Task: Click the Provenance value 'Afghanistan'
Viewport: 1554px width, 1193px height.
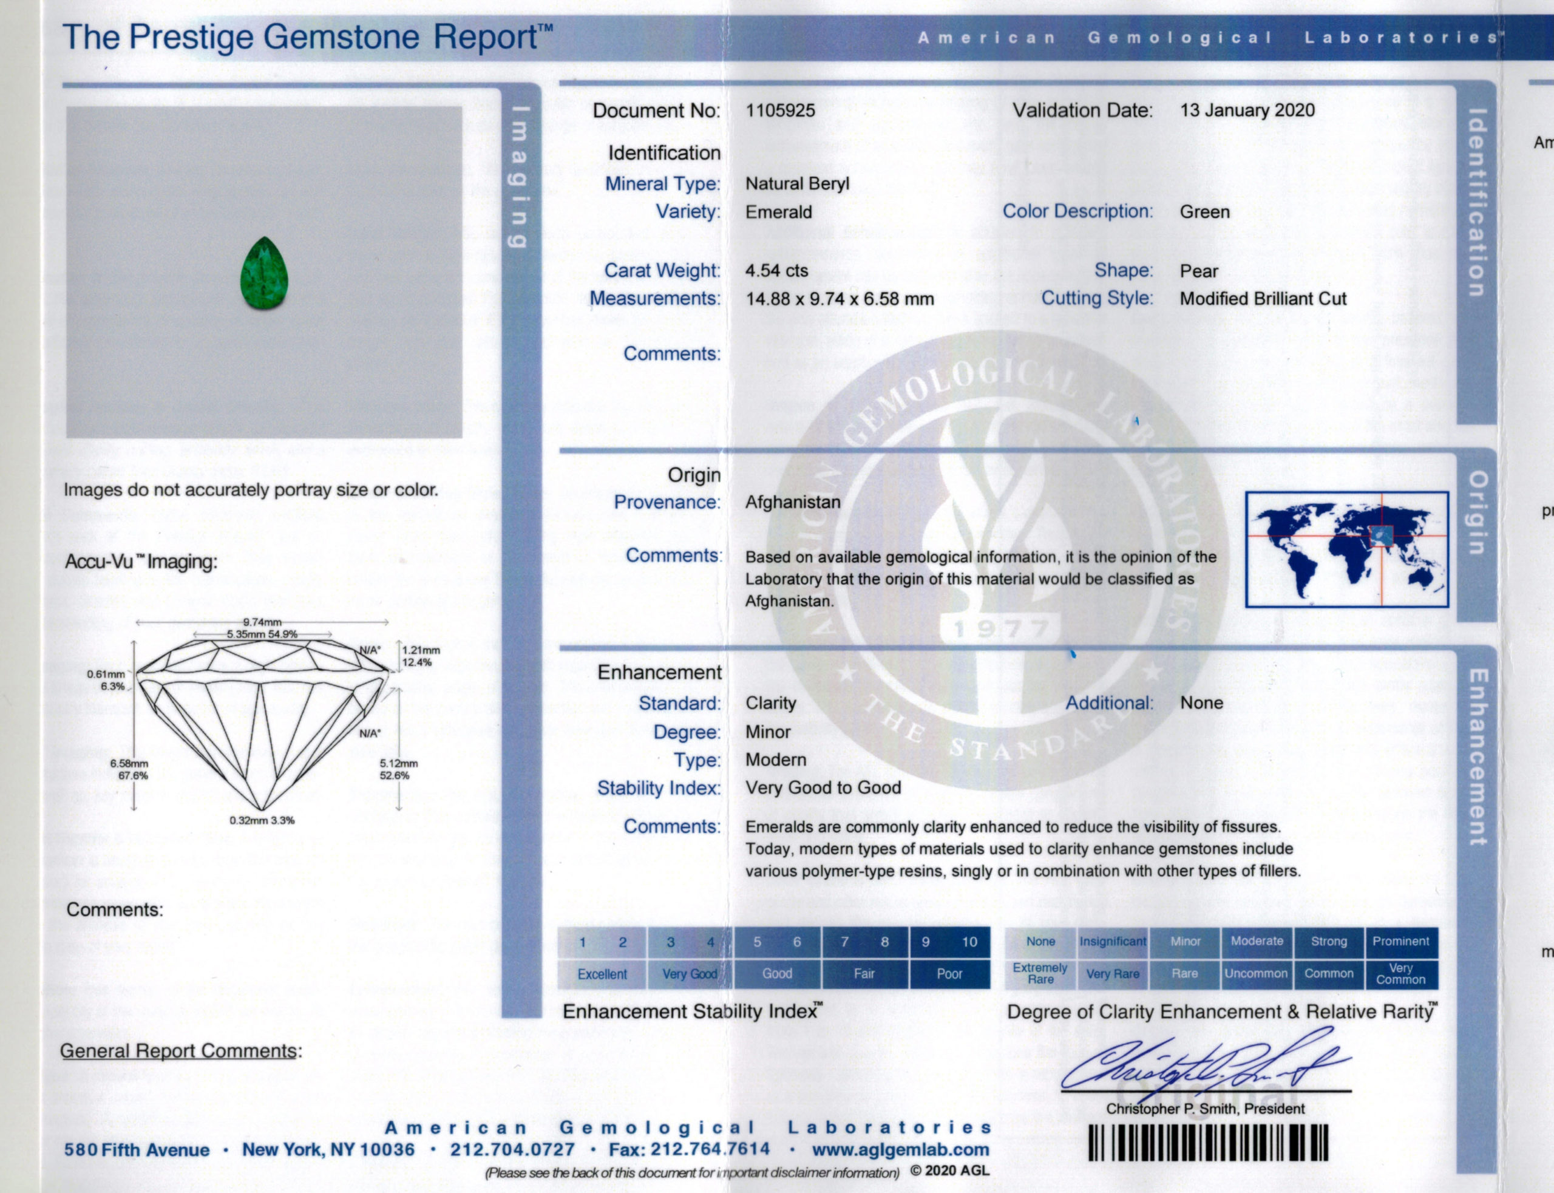Action: point(792,502)
